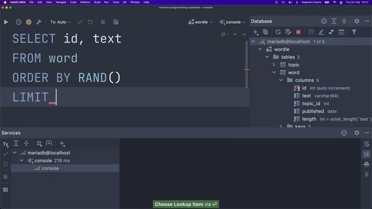
Task: Collapse the columns folder
Action: point(281,80)
